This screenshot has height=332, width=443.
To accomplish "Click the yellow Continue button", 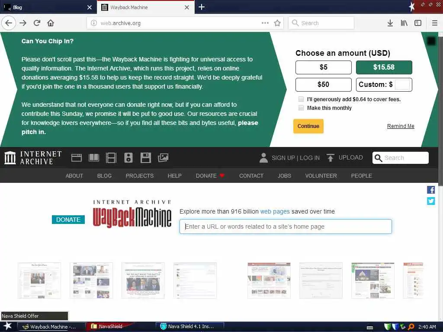I will [x=308, y=126].
